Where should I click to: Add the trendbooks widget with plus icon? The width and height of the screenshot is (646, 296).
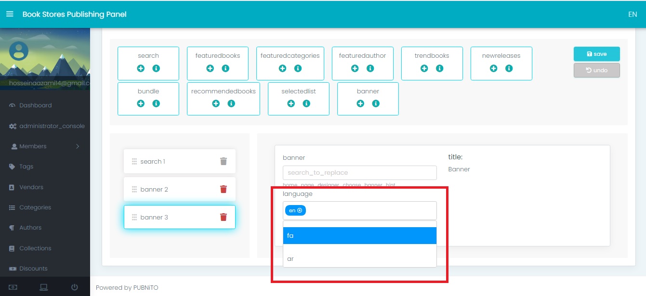tap(424, 68)
